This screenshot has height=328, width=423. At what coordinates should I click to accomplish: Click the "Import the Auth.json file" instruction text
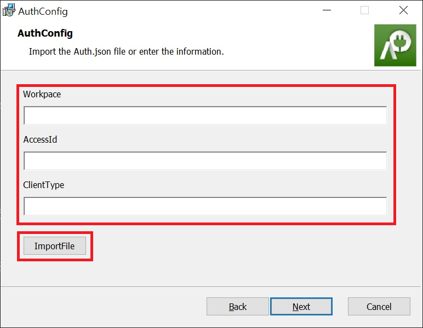click(126, 52)
